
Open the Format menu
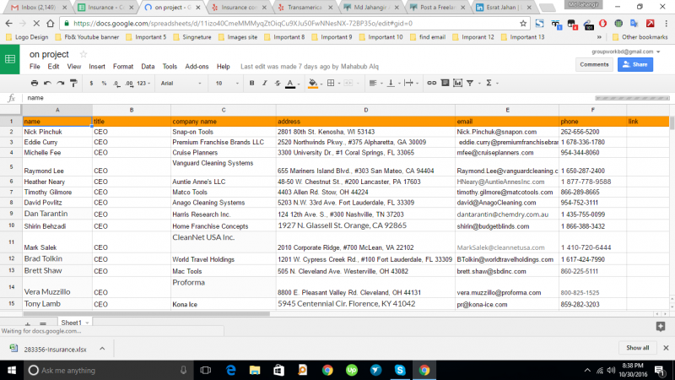pyautogui.click(x=123, y=67)
